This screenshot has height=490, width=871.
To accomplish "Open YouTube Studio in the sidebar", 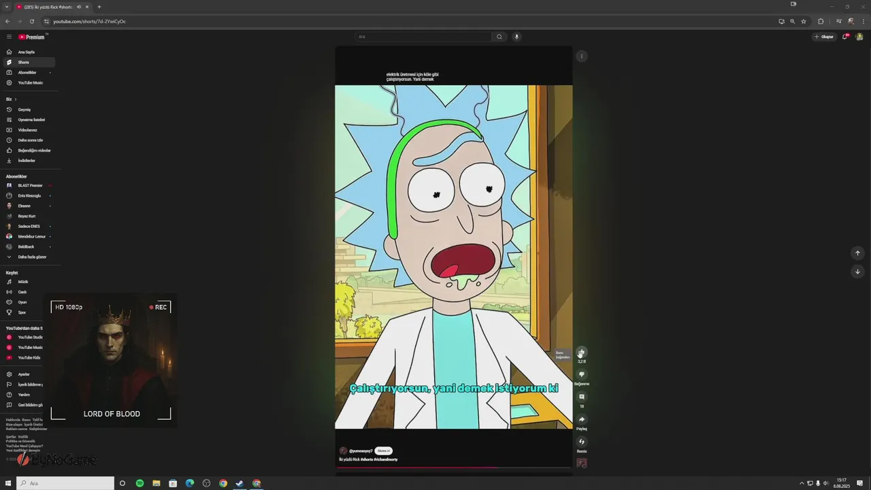I will [24, 337].
